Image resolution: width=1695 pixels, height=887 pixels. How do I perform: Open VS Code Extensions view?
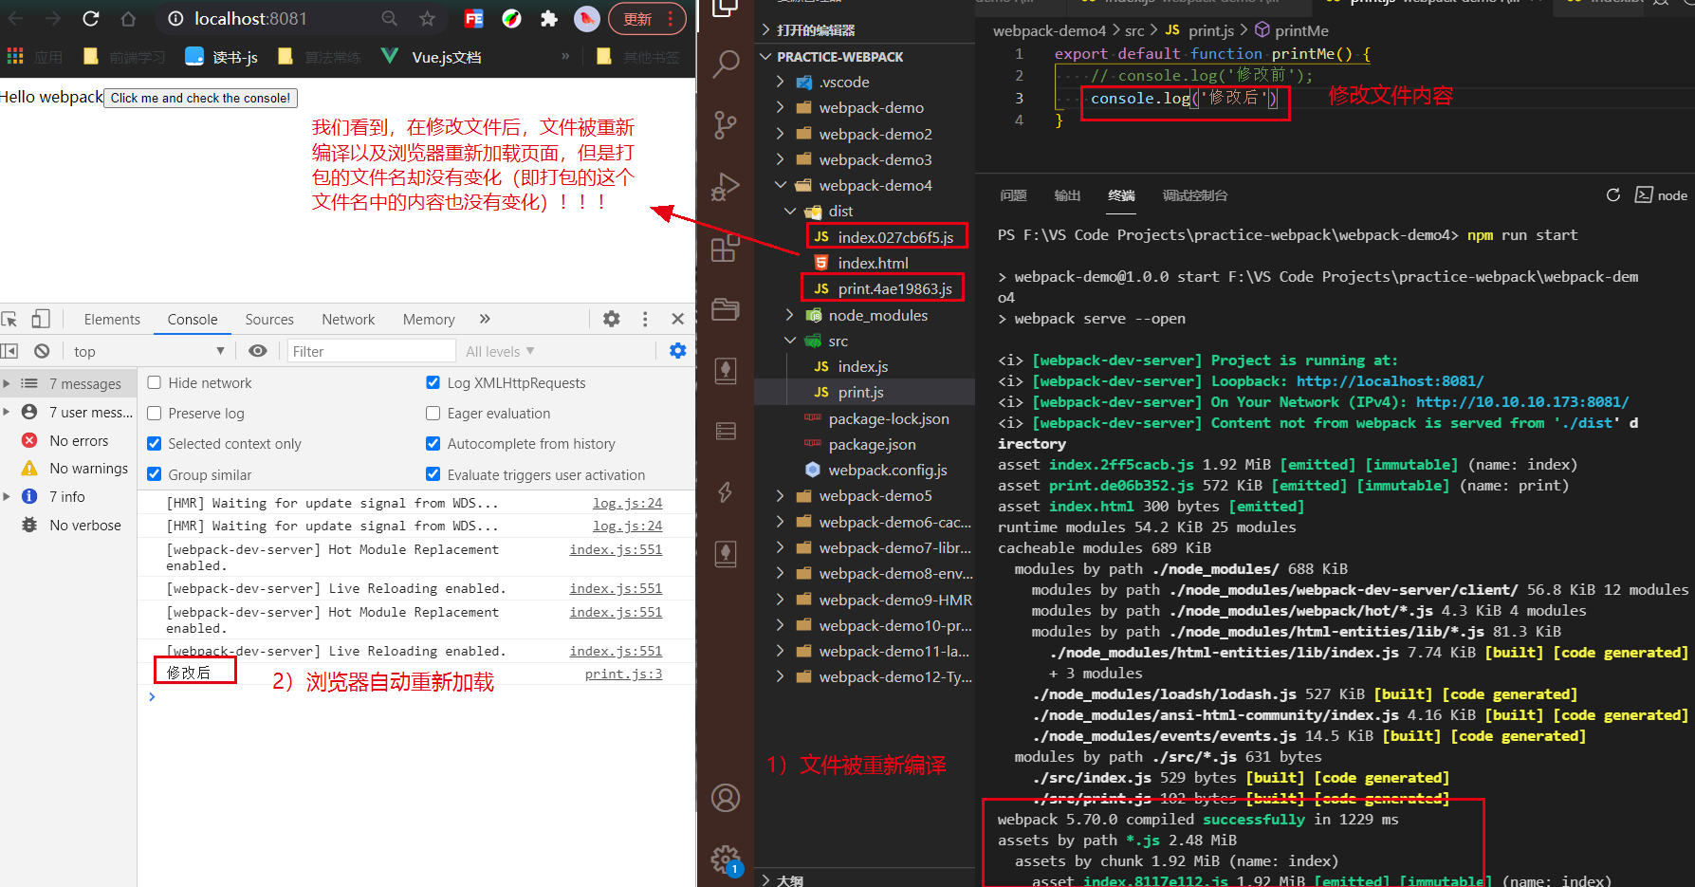pyautogui.click(x=726, y=249)
